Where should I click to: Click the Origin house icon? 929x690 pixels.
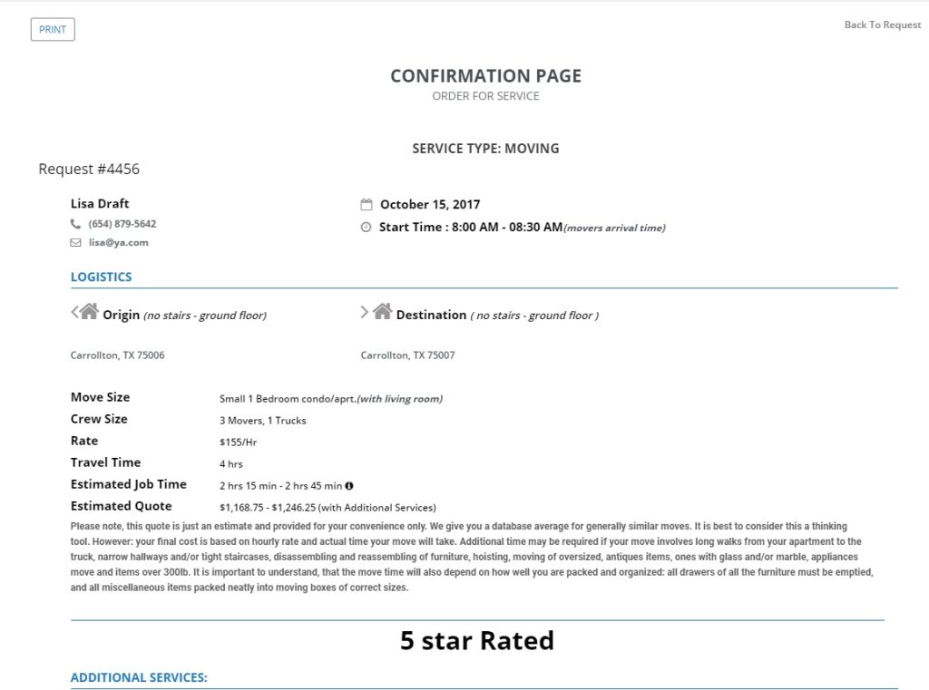coord(89,313)
